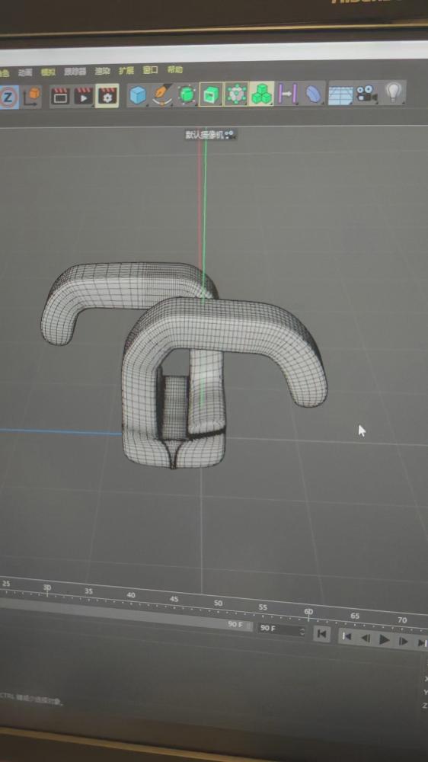The image size is (428, 762).
Task: Toggle the coordinate system mode
Action: pyautogui.click(x=31, y=98)
